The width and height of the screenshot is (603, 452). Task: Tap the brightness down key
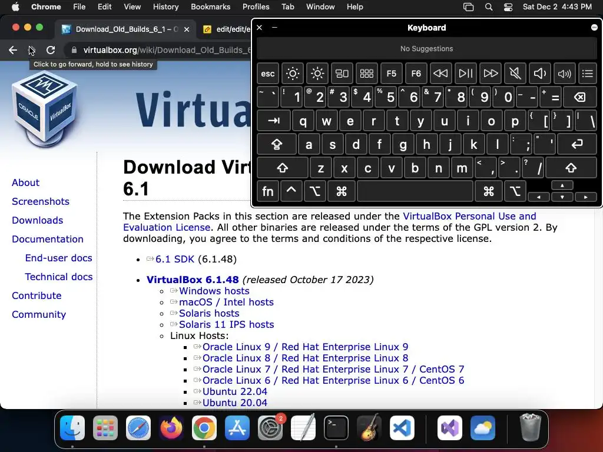(292, 74)
